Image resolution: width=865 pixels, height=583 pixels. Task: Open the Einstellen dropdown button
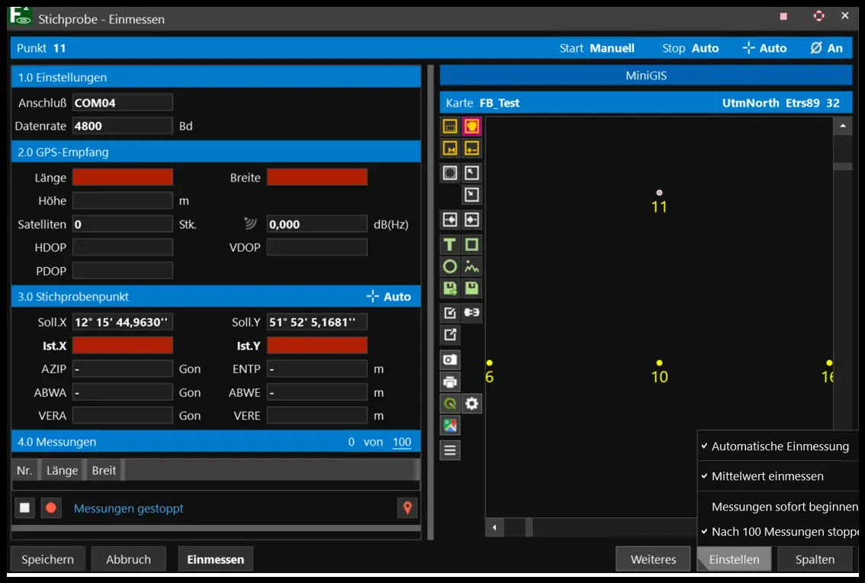pyautogui.click(x=734, y=559)
